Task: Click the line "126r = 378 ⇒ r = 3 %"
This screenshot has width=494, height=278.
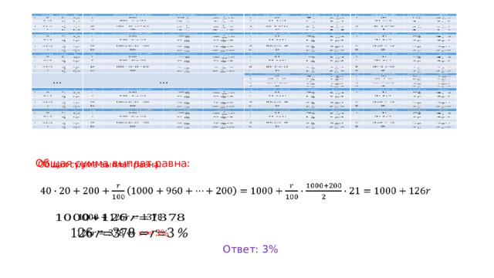Action: click(x=129, y=233)
